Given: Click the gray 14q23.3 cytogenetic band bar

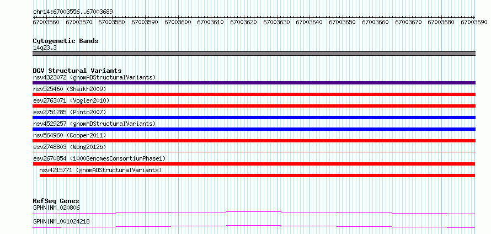Looking at the screenshot, I should point(254,54).
